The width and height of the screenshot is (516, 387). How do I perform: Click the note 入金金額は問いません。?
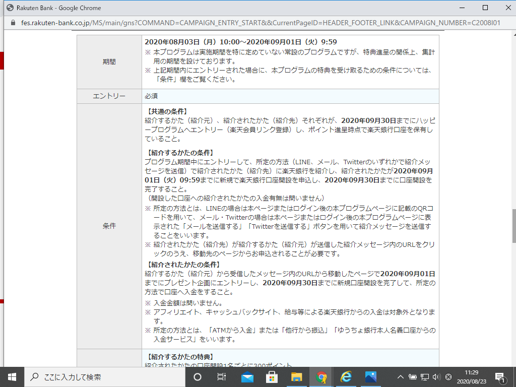pos(188,303)
